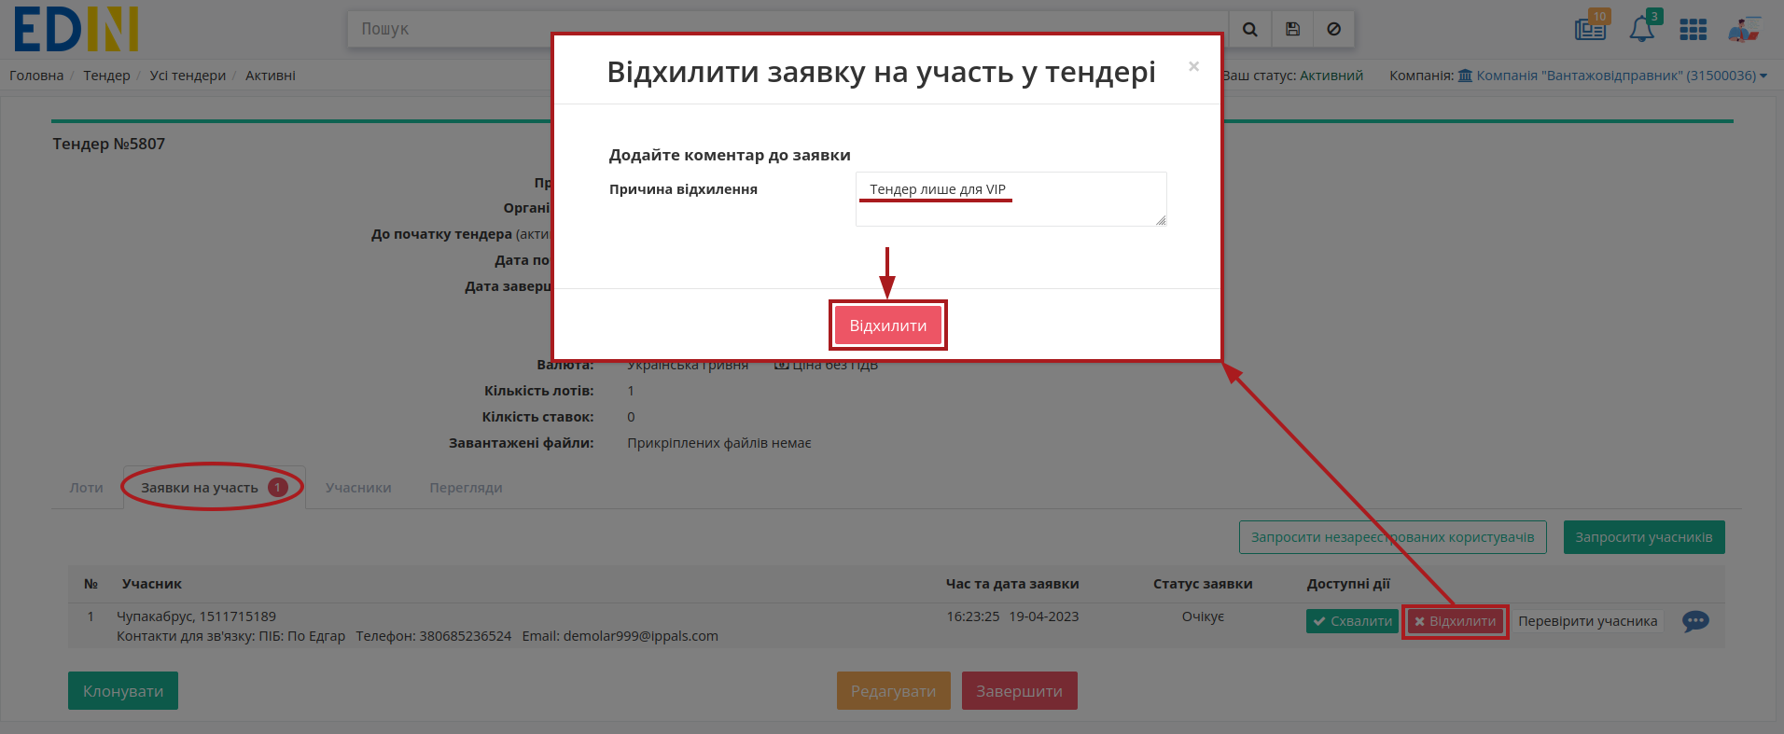
Task: Click the Додайте коментар до заявки label
Action: tap(730, 155)
